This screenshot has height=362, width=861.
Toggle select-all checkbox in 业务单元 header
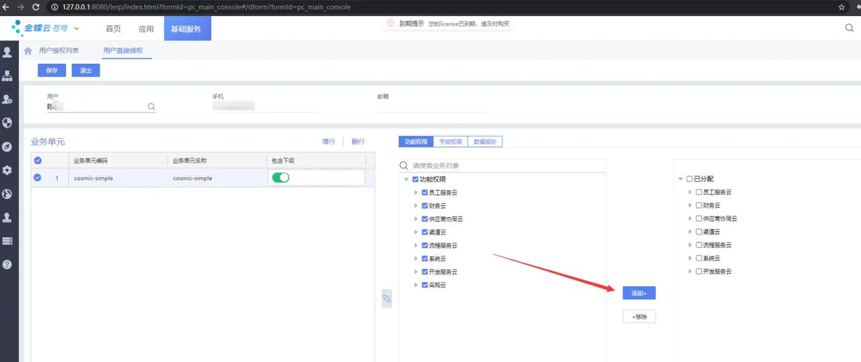[38, 160]
